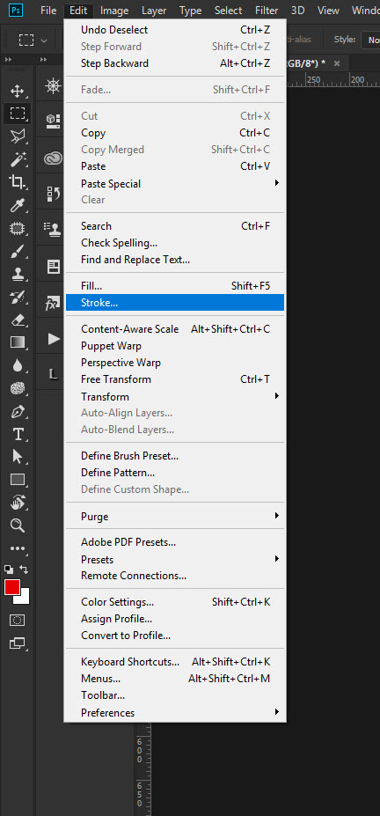This screenshot has height=816, width=380.
Task: Open the Select menu
Action: point(228,11)
